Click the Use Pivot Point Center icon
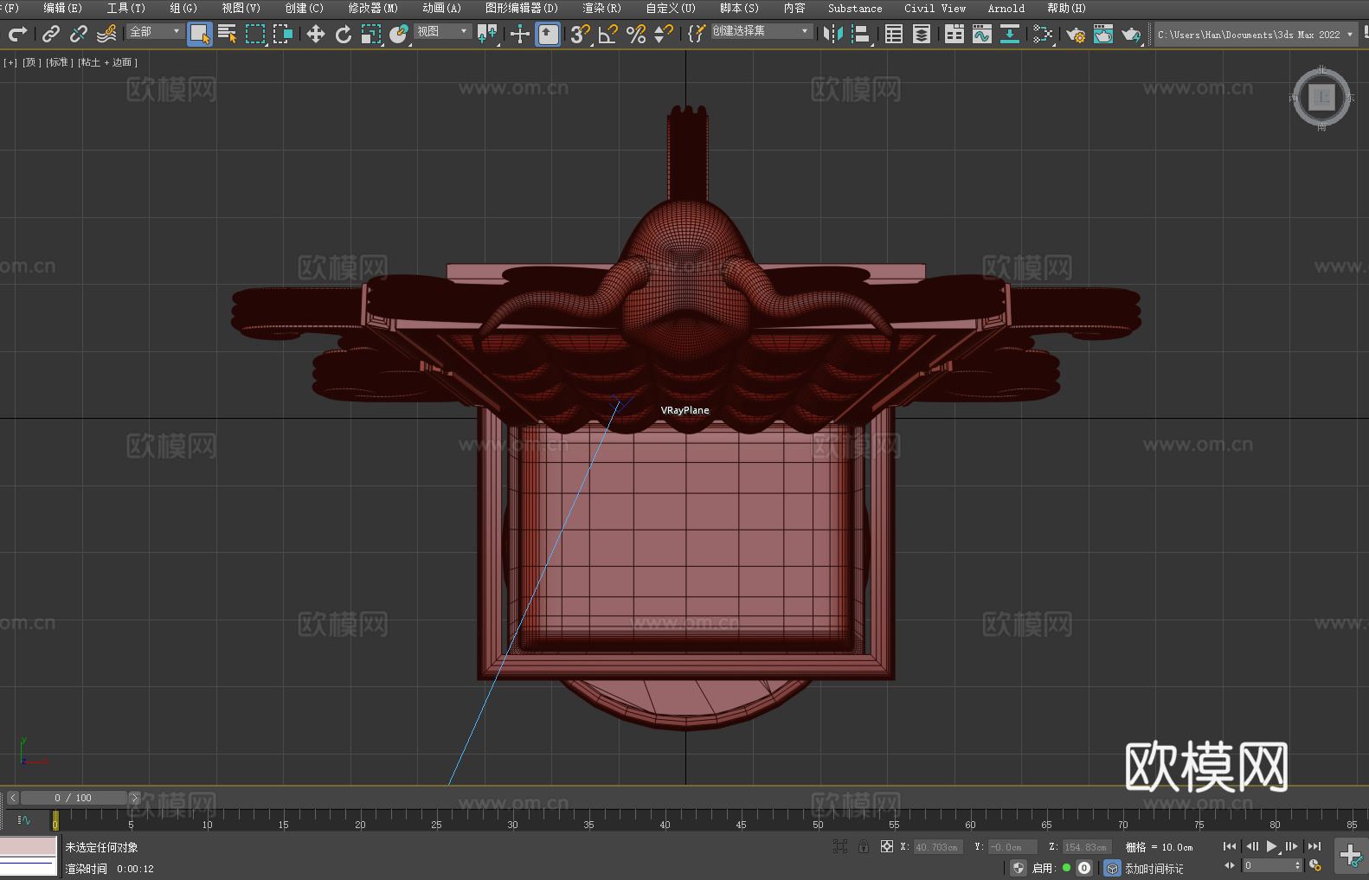Image resolution: width=1369 pixels, height=880 pixels. click(x=487, y=34)
